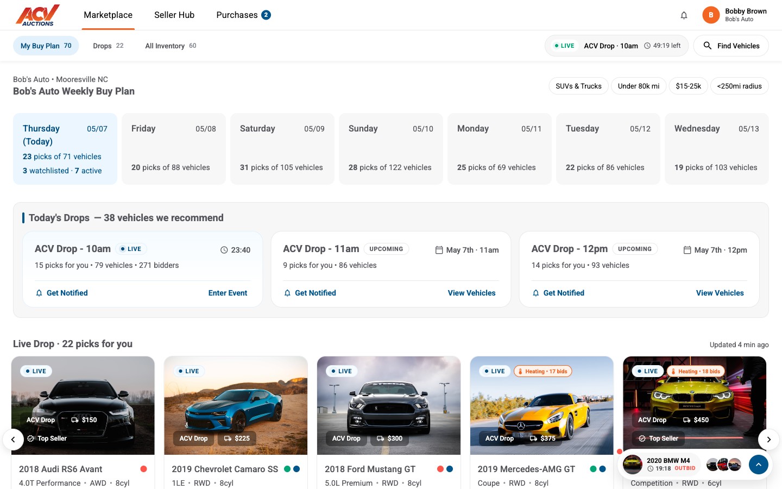Click the clock icon beside 49:19 left
The image size is (782, 489).
tap(647, 46)
